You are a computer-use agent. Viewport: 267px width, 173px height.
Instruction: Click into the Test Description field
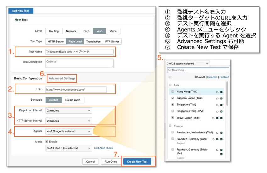coord(79,63)
